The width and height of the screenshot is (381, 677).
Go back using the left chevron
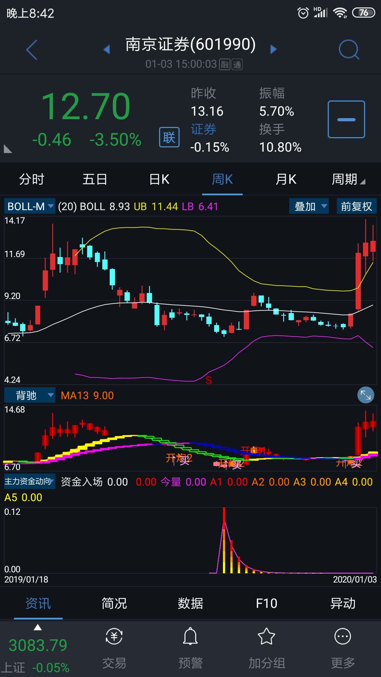click(32, 49)
